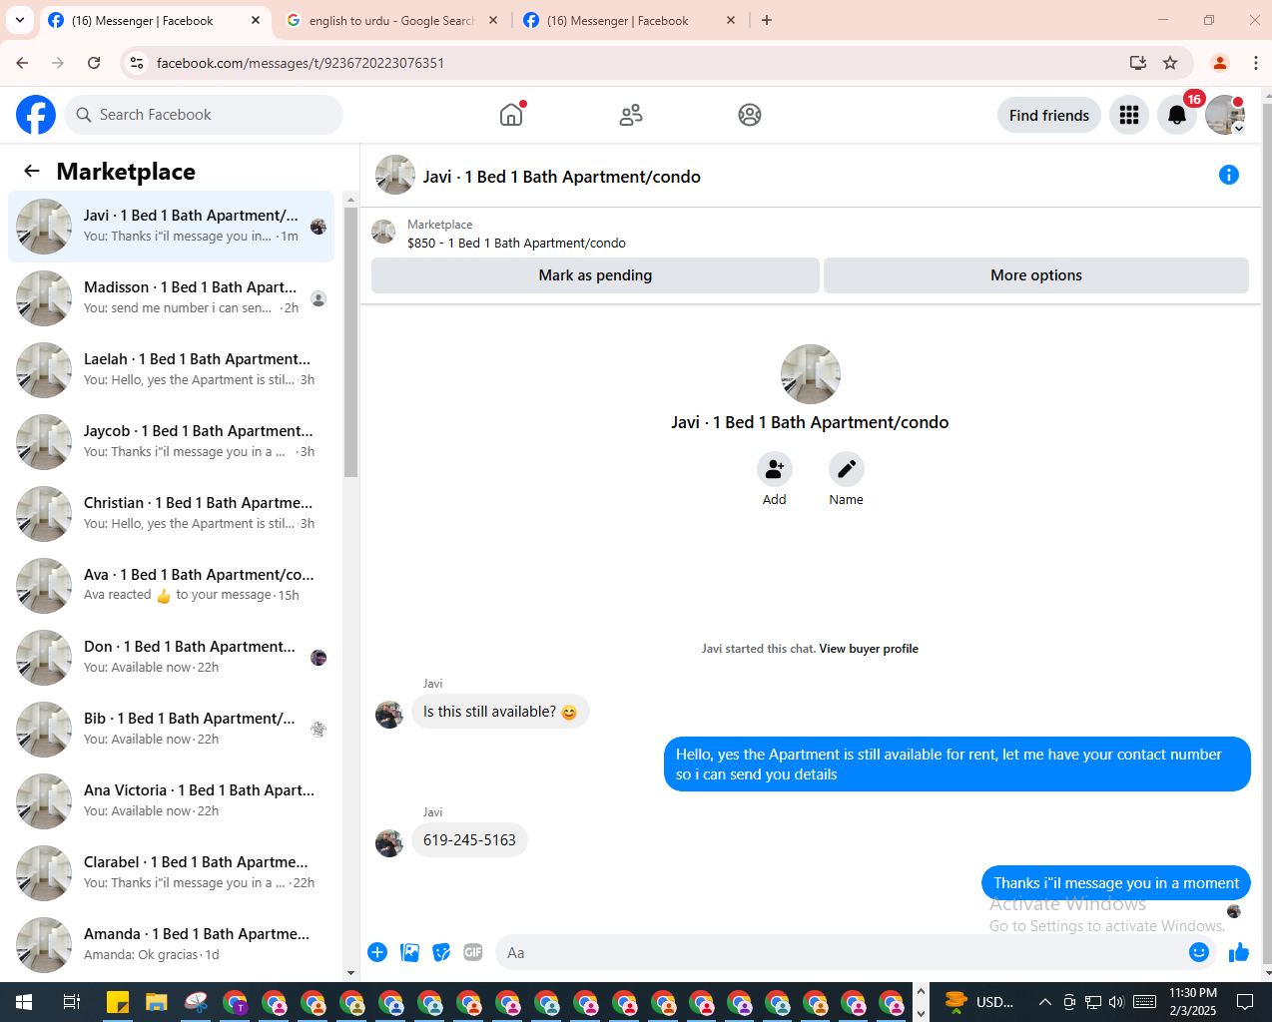Click in Search Facebook field
Screen dimensions: 1272x1022
204,115
